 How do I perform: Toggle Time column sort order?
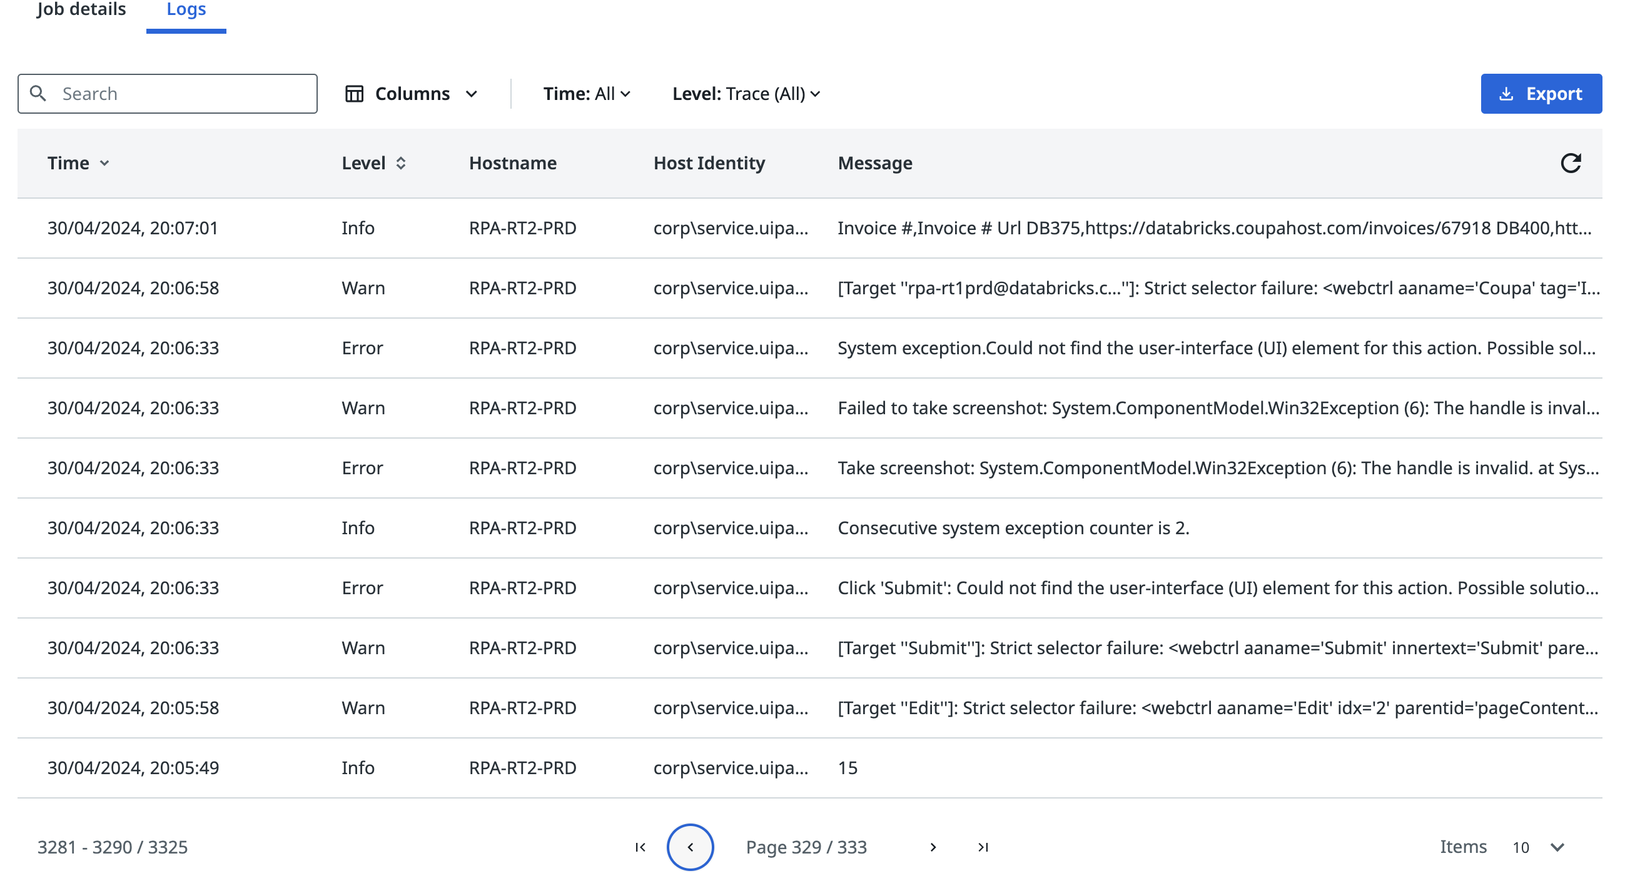coord(104,163)
